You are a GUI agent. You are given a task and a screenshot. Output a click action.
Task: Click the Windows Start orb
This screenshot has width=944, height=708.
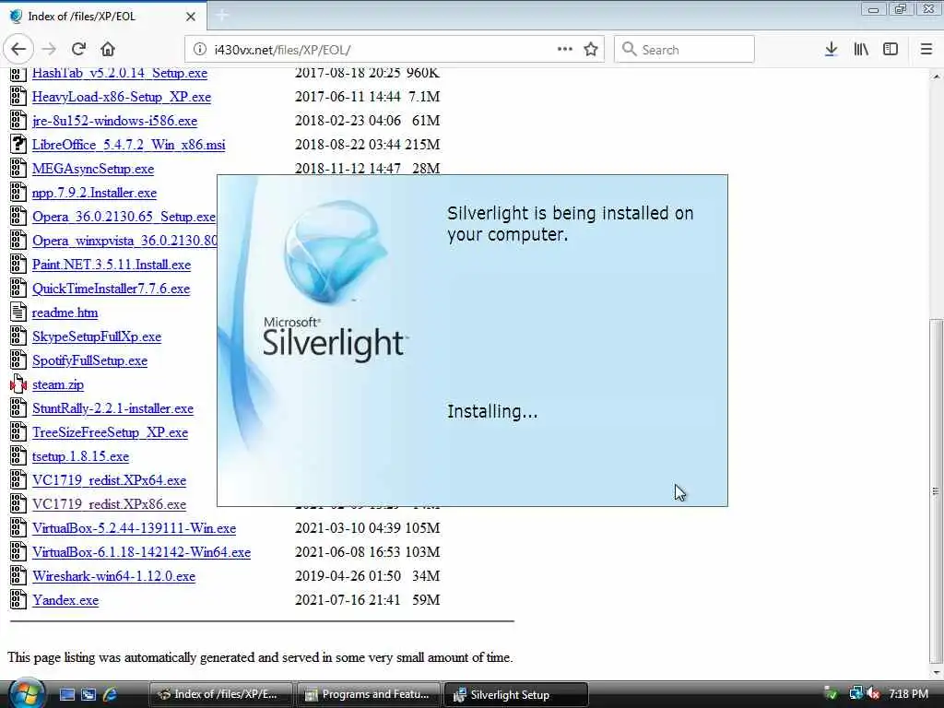pyautogui.click(x=26, y=693)
